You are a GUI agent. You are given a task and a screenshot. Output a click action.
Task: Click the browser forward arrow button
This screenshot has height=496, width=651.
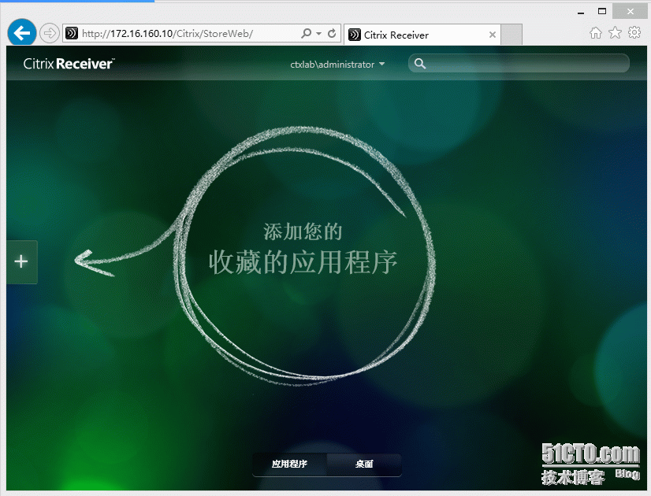(x=50, y=33)
